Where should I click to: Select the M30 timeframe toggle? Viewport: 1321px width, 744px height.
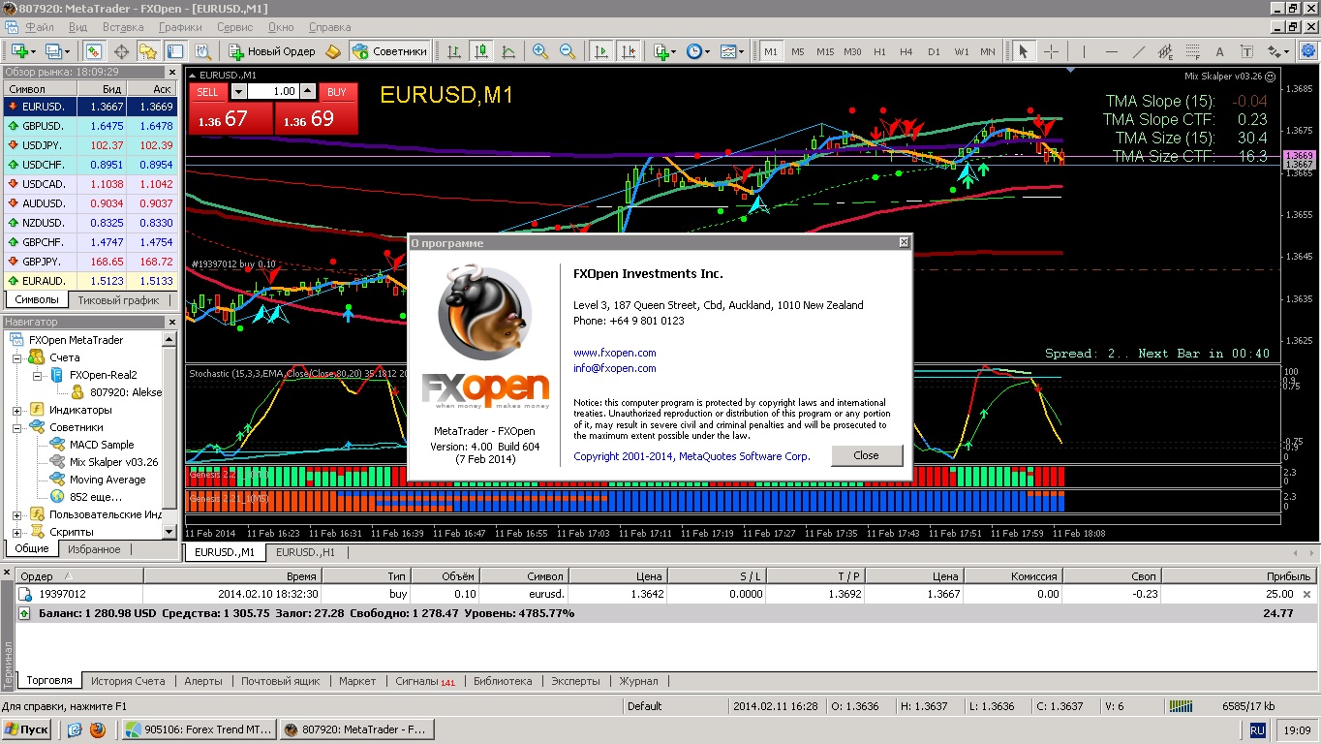852,51
